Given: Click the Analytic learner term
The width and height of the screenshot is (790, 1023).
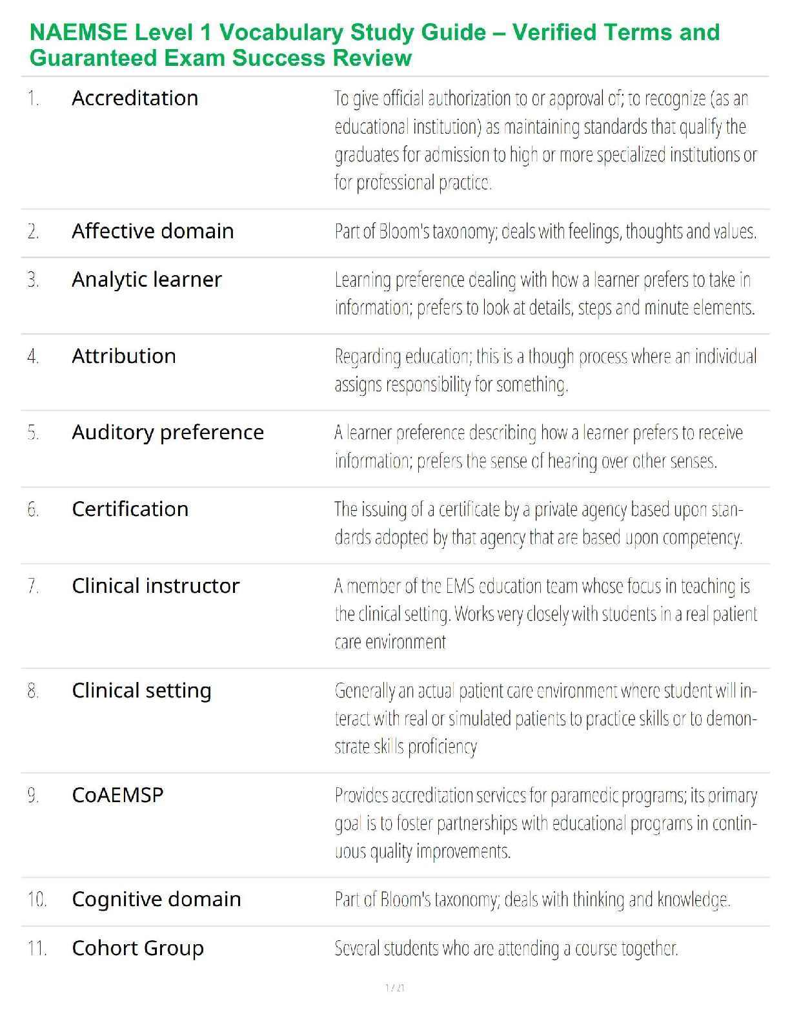Looking at the screenshot, I should coord(147,280).
